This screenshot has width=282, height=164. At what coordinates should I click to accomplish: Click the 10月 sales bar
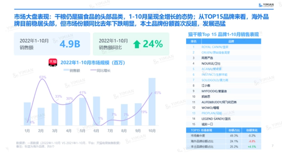152,102
